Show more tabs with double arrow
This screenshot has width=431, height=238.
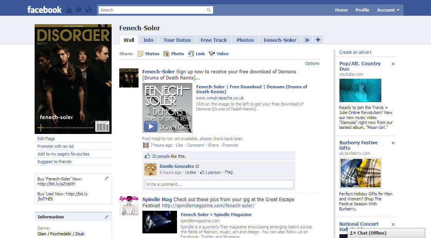point(307,40)
